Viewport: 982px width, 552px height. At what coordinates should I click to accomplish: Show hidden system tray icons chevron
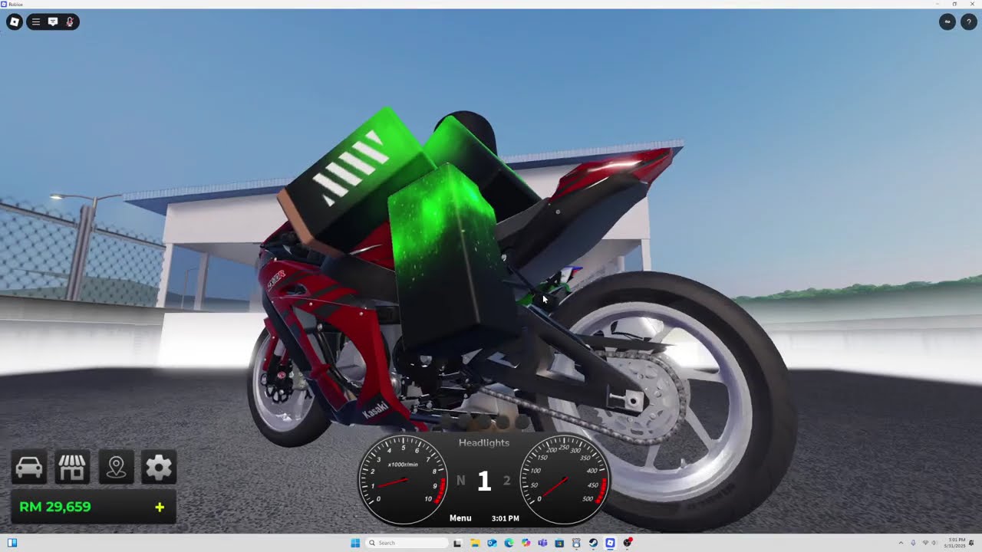[901, 543]
